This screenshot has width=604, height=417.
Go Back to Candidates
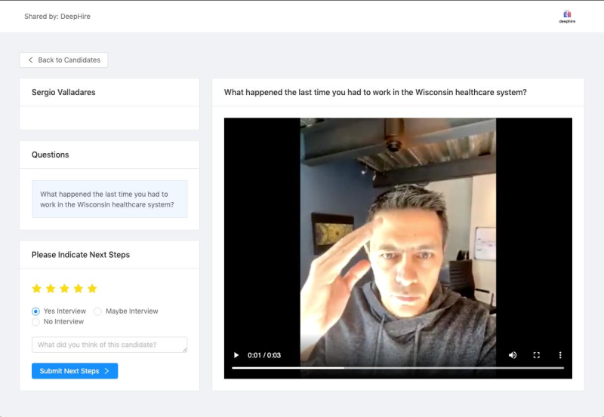pyautogui.click(x=63, y=60)
